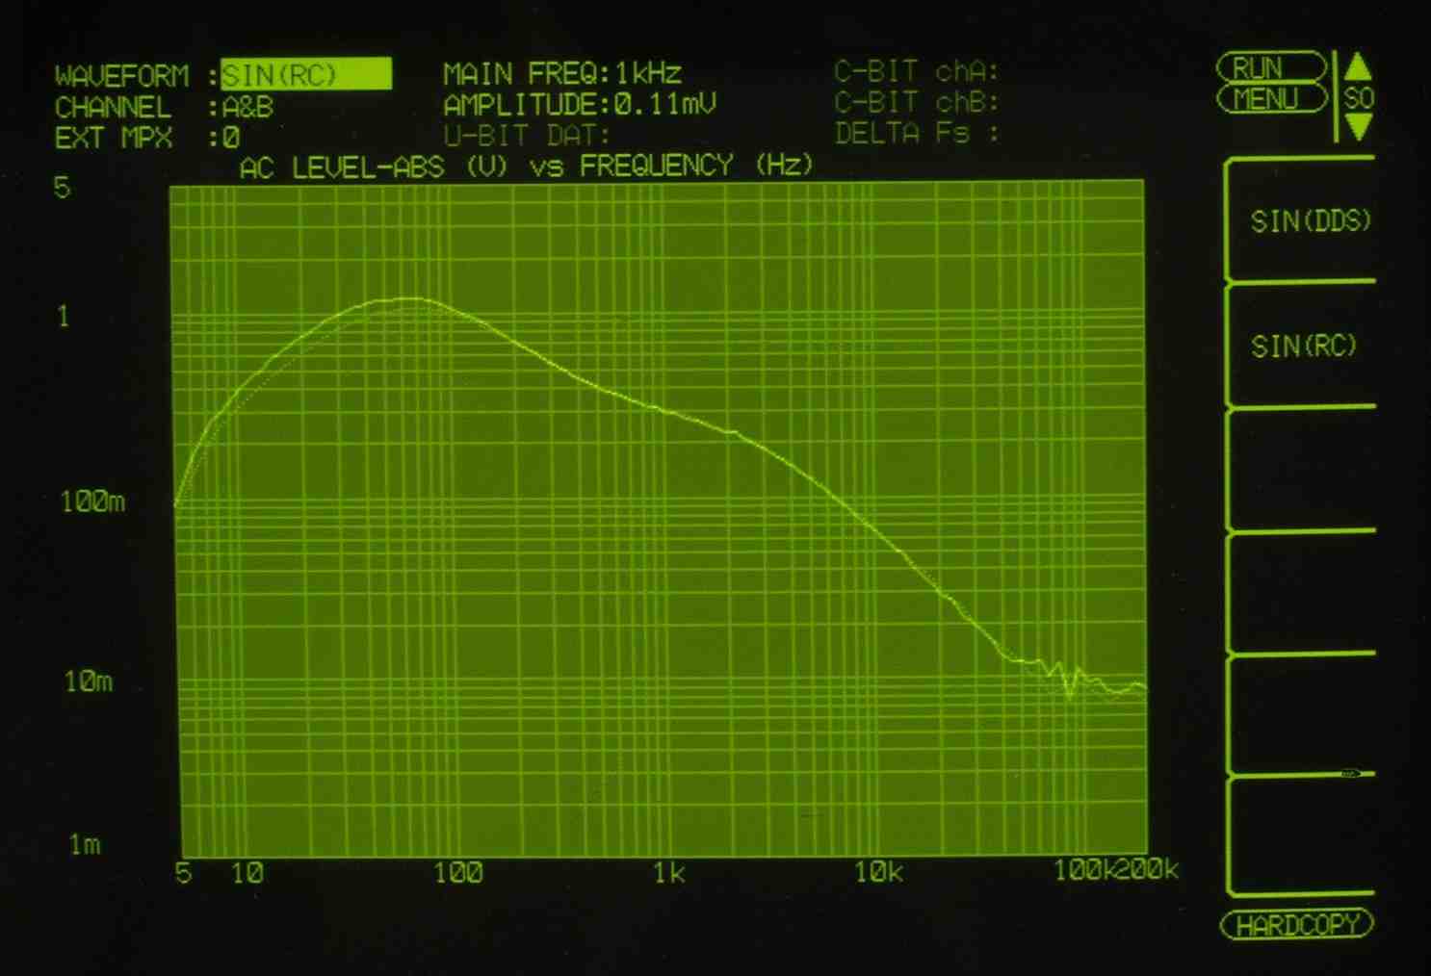
Task: Select the SIN(RC) softkey
Action: (1303, 346)
